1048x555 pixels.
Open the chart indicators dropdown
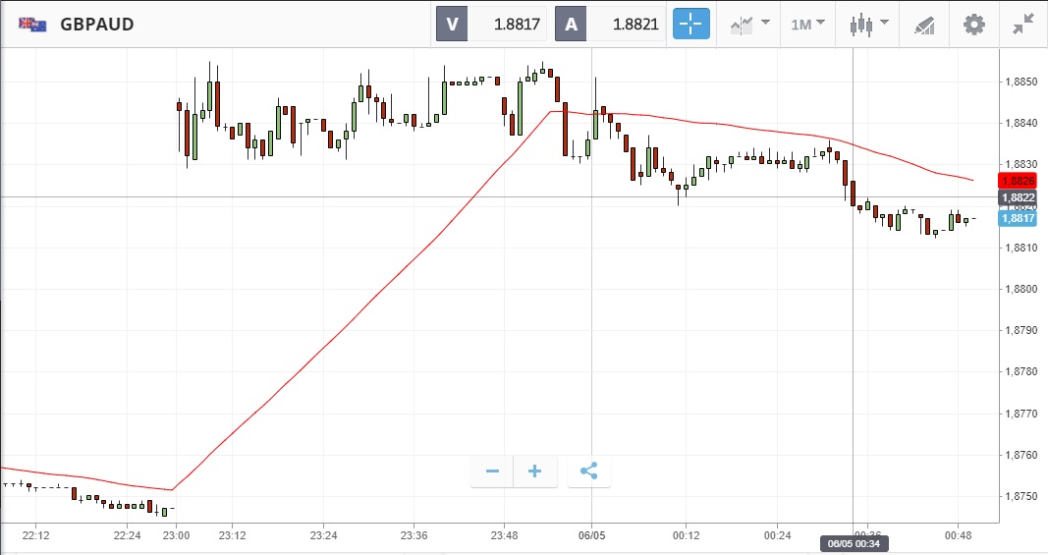click(748, 24)
